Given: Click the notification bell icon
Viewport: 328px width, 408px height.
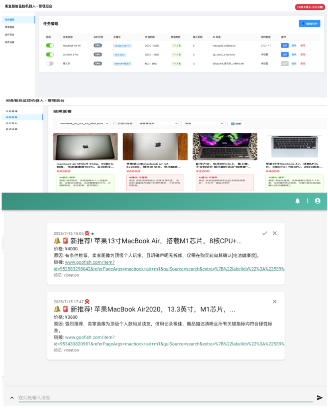Looking at the screenshot, I should (297, 201).
